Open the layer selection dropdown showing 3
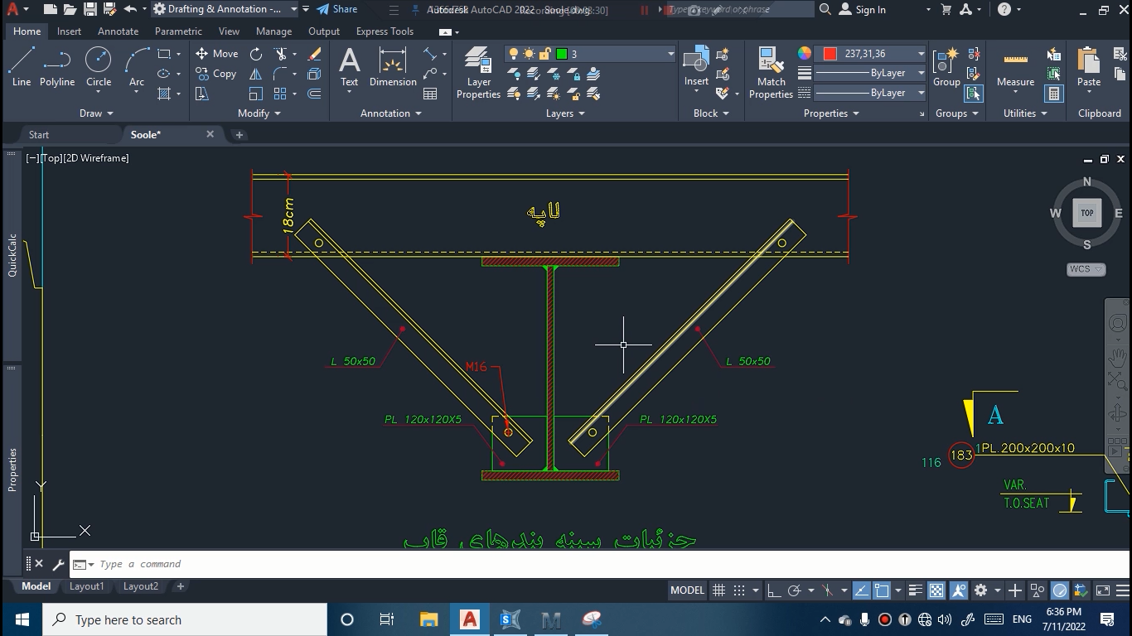The width and height of the screenshot is (1132, 636). coord(591,54)
